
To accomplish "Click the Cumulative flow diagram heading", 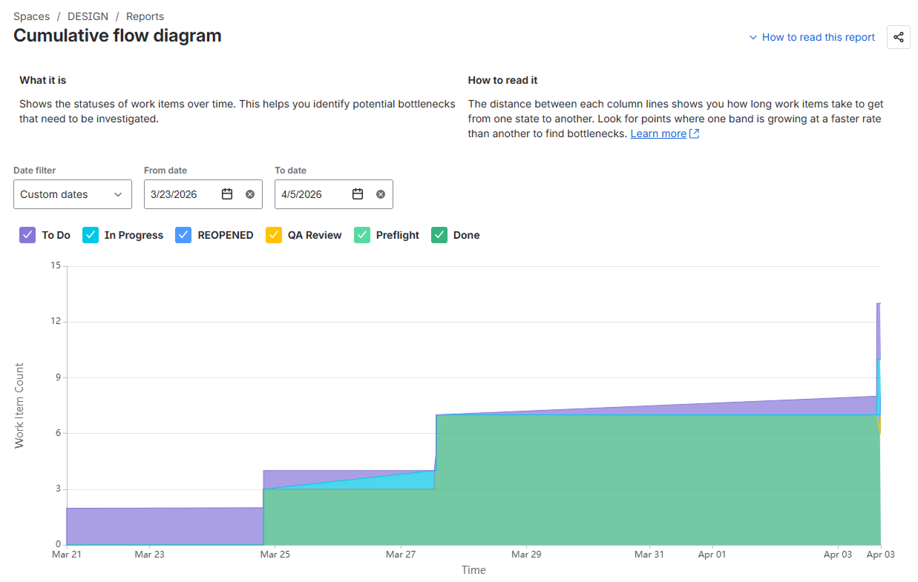I will coord(117,36).
